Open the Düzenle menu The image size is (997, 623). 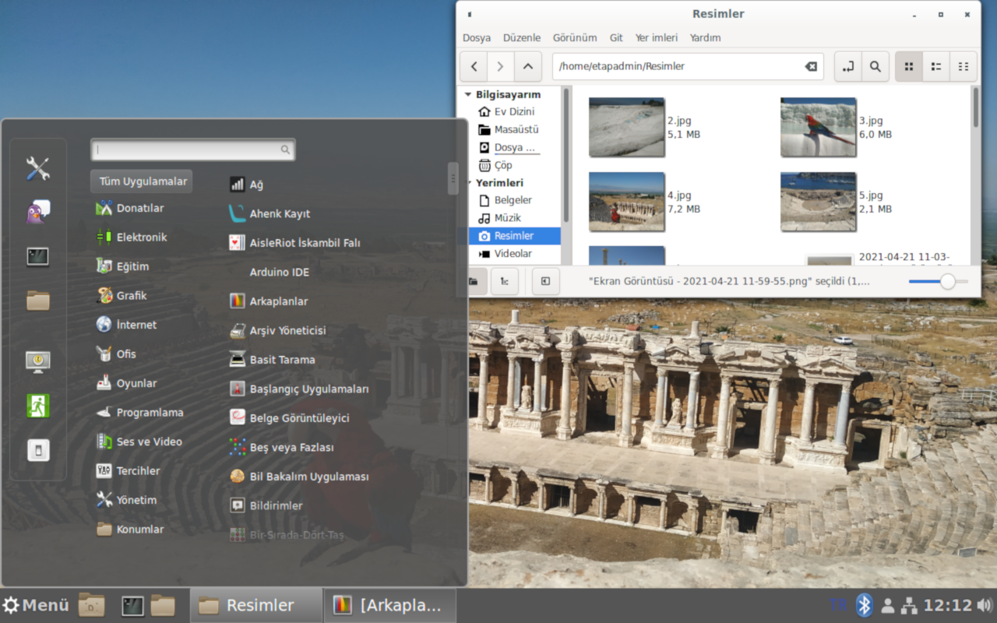pyautogui.click(x=521, y=37)
